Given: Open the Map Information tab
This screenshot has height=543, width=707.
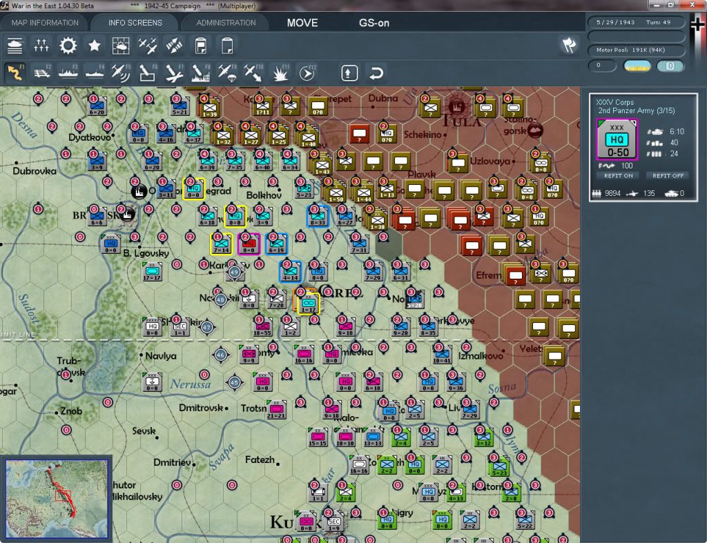Looking at the screenshot, I should [45, 23].
